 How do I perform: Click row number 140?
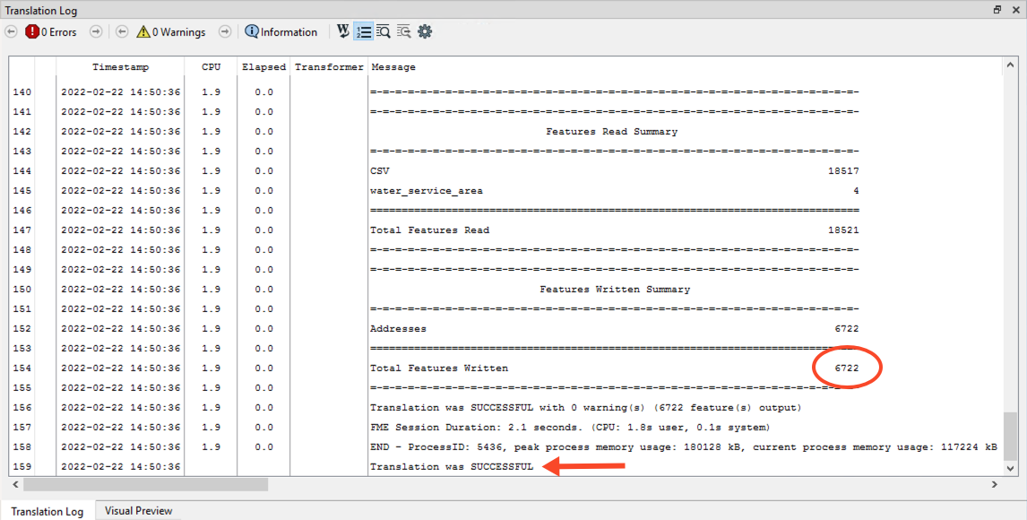[22, 92]
